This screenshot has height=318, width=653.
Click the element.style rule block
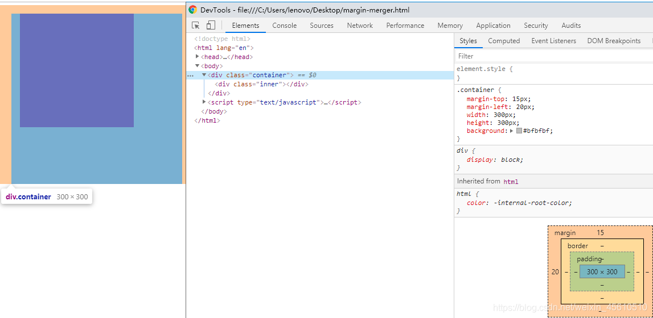(x=553, y=73)
